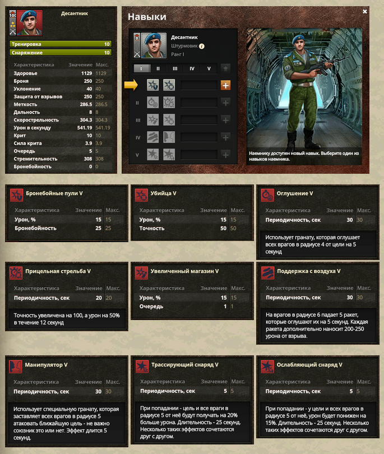The height and width of the screenshot is (454, 384).
Task: Choose the Stun grenade skill icon in row II
Action: point(152,103)
